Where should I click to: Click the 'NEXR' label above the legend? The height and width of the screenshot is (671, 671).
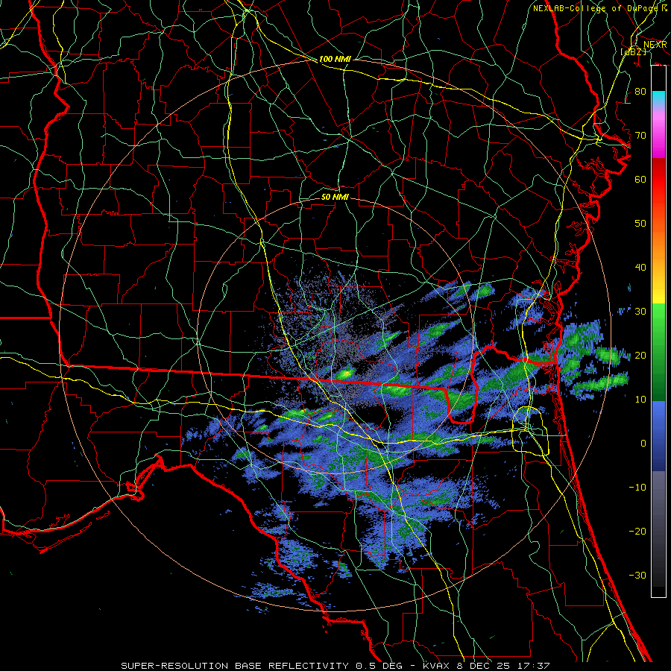click(x=655, y=45)
